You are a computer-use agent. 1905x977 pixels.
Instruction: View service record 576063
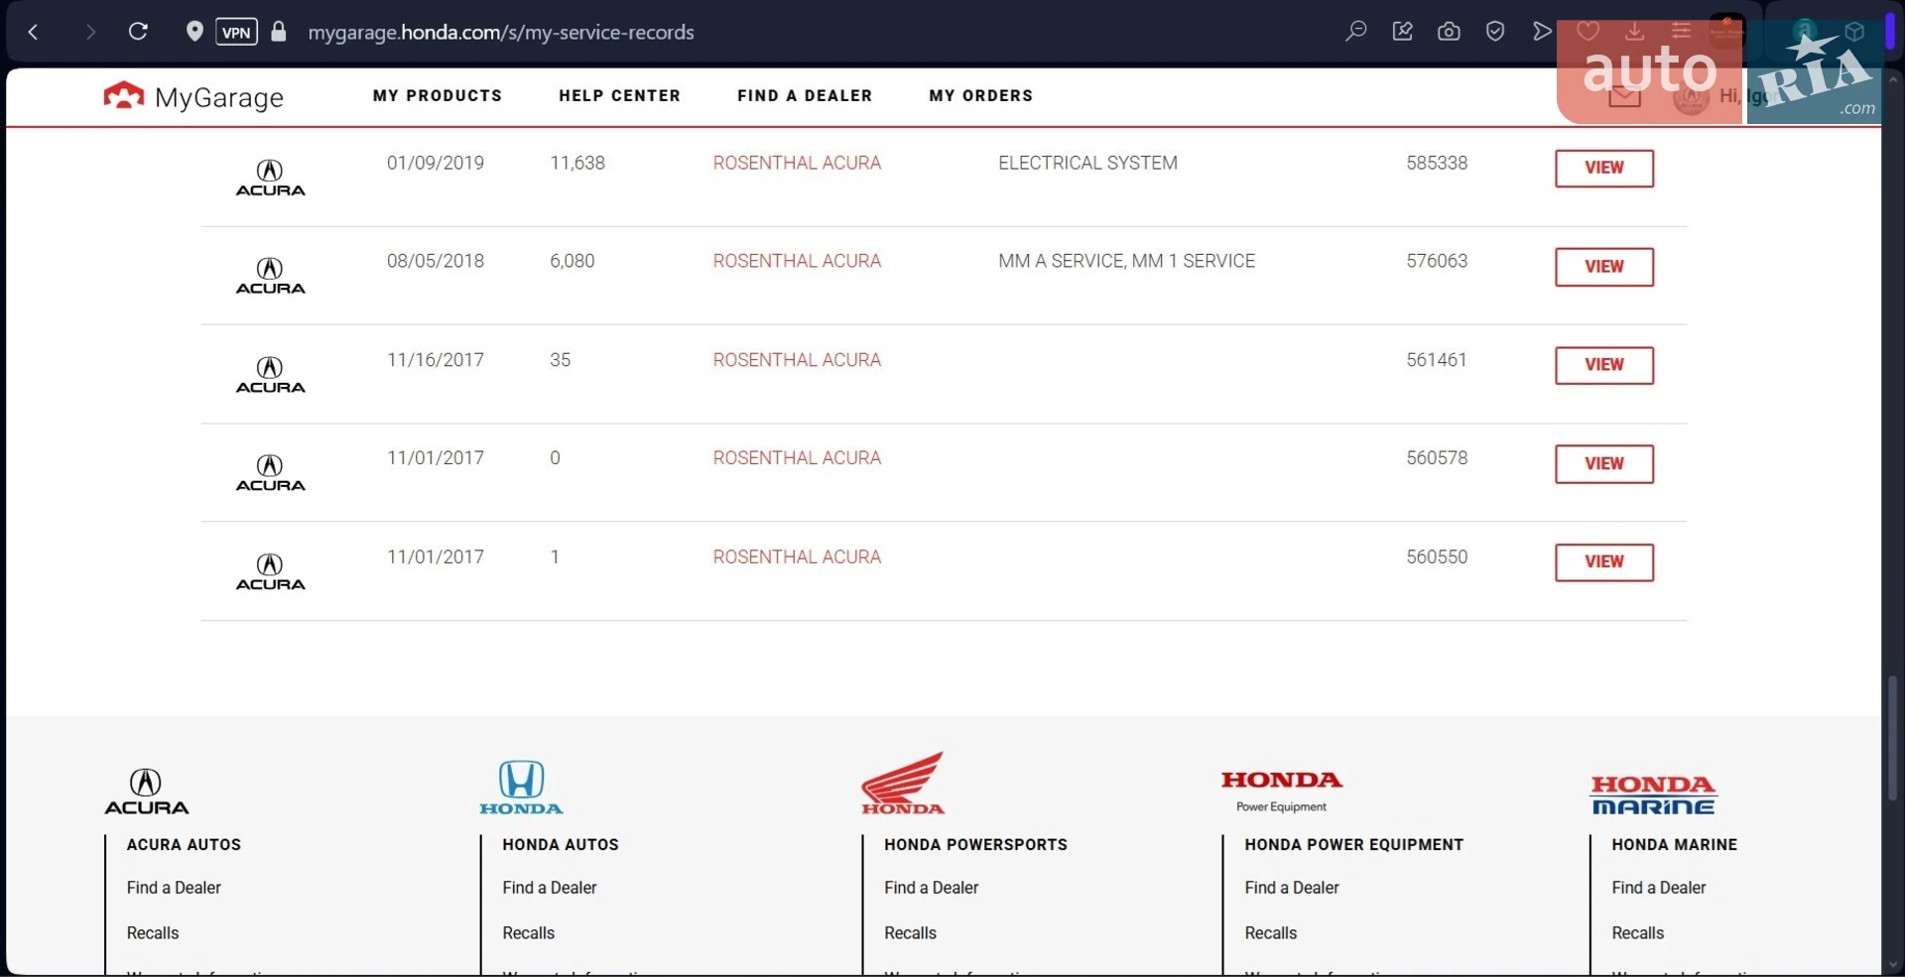pyautogui.click(x=1603, y=267)
